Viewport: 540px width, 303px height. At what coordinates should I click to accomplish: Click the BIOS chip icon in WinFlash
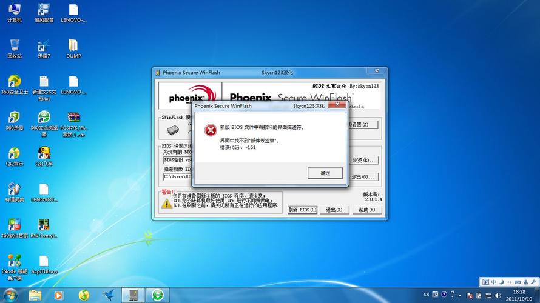coord(172,130)
